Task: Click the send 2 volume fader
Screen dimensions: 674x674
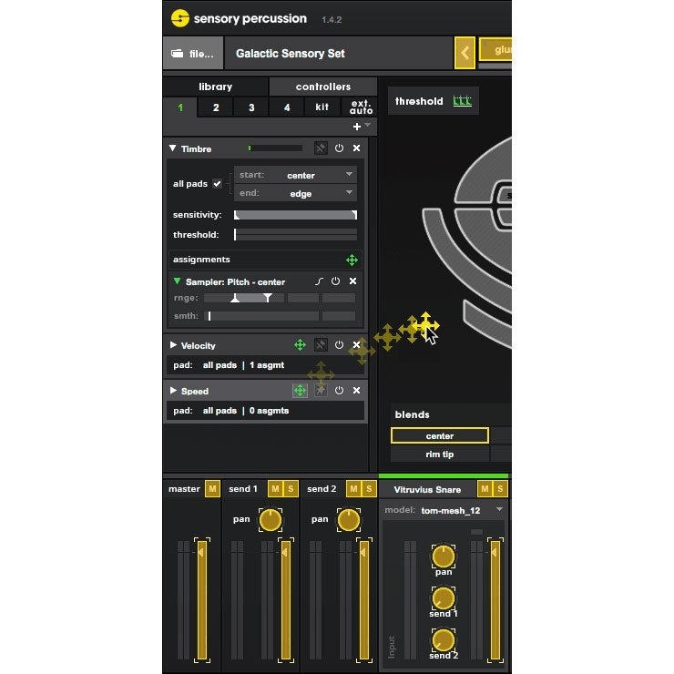Action: 364,599
